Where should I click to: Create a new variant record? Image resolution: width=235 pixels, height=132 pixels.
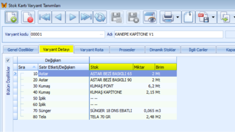(12, 17)
